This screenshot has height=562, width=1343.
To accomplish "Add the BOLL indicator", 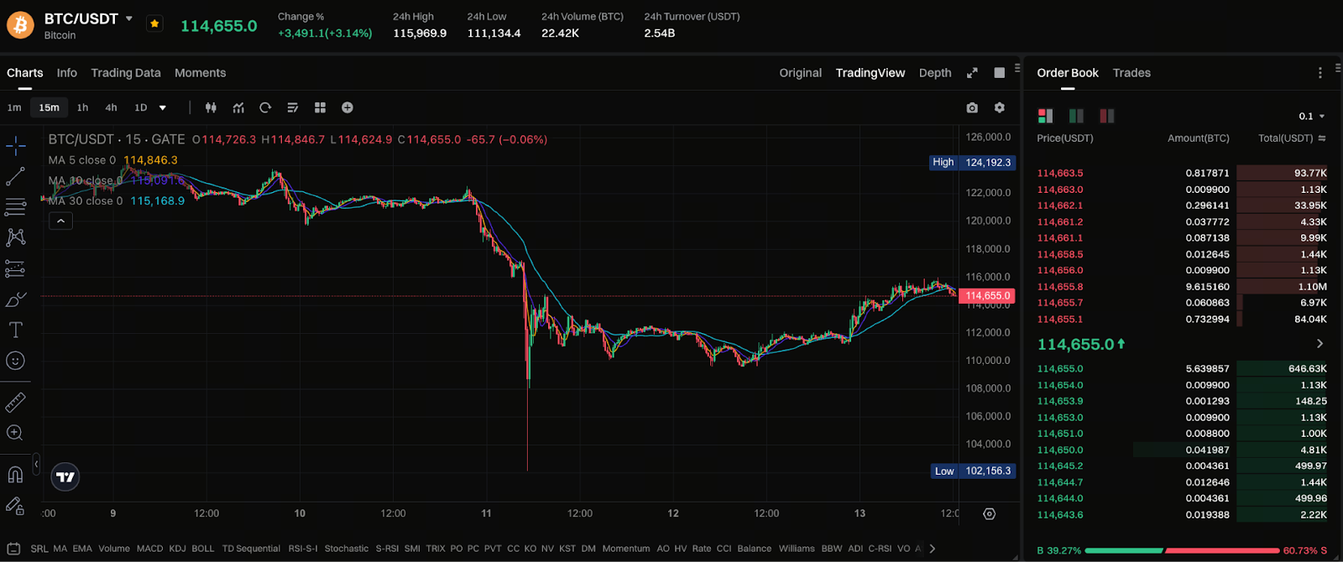I will pyautogui.click(x=203, y=549).
